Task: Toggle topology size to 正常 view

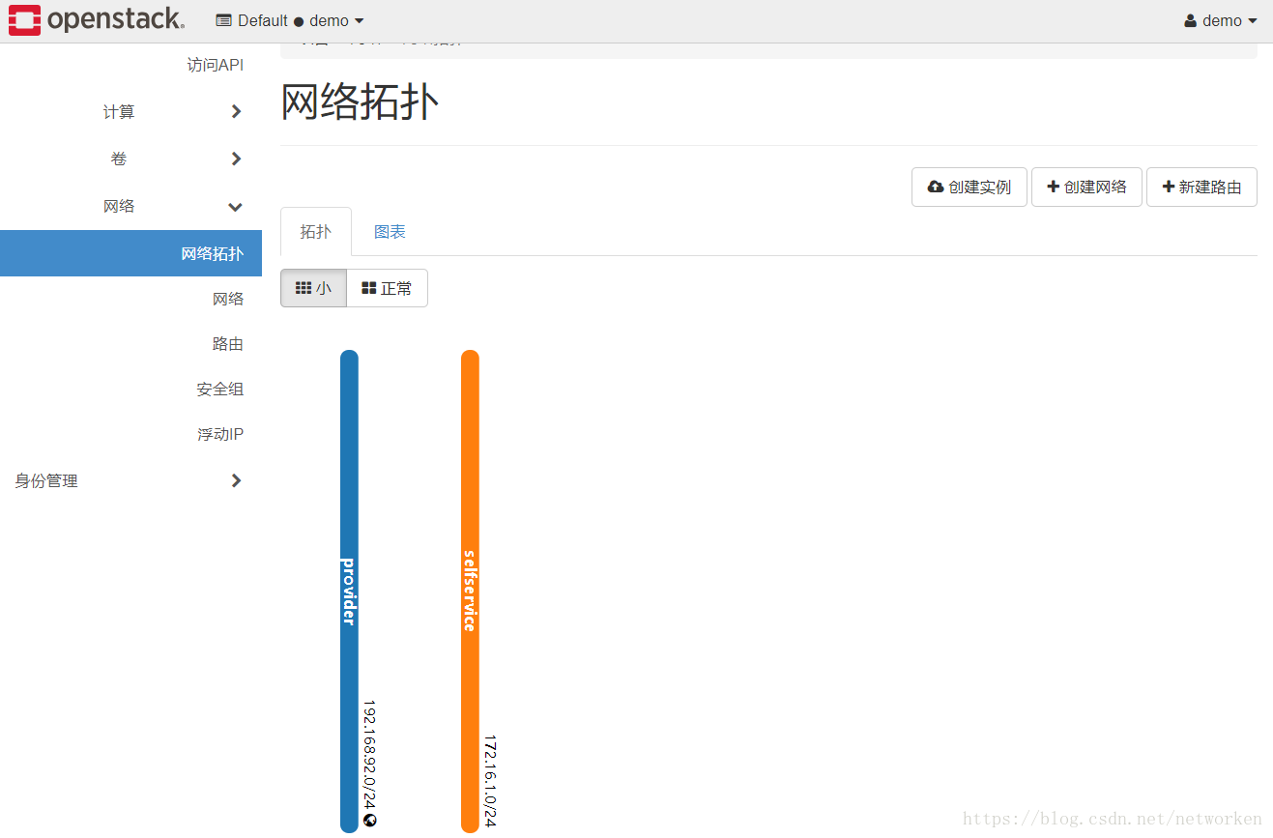Action: coord(387,287)
